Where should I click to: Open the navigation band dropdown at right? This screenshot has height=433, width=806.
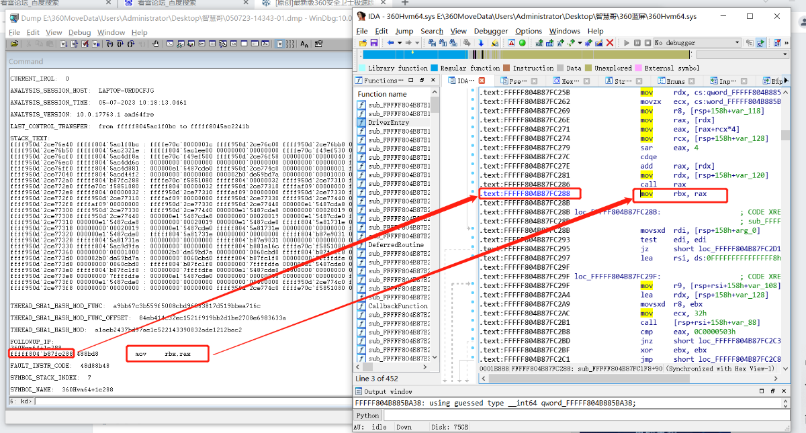(785, 54)
